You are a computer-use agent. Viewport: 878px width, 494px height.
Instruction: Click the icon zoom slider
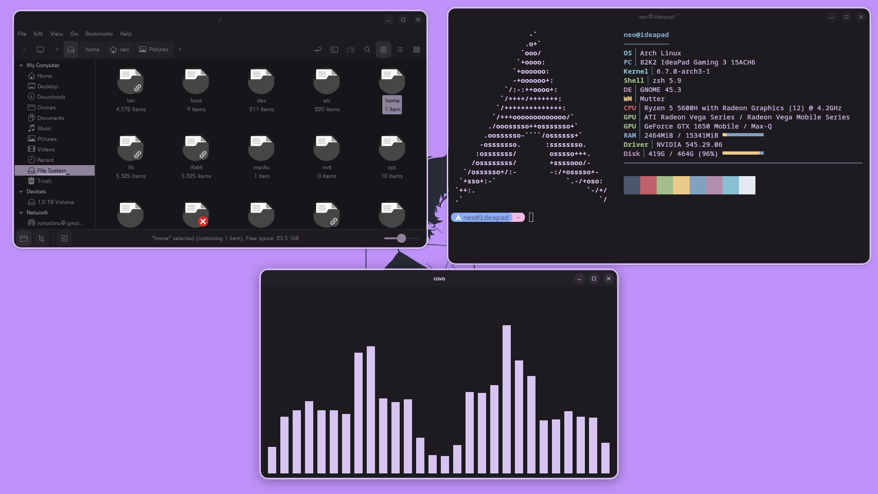coord(401,238)
